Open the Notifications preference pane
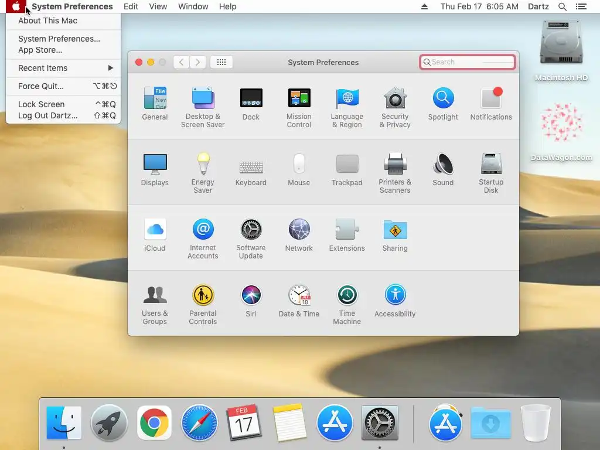Viewport: 600px width, 450px height. tap(491, 103)
